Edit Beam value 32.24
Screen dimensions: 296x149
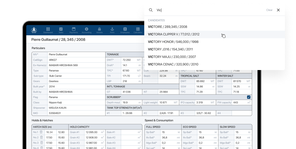[x=168, y=76]
